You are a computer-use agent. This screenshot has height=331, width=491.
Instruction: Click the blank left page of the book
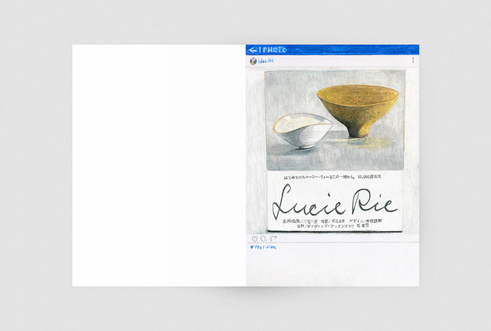[159, 165]
